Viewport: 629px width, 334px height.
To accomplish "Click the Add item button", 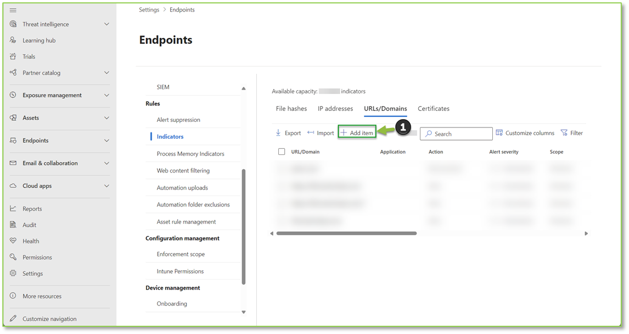I will coord(356,132).
